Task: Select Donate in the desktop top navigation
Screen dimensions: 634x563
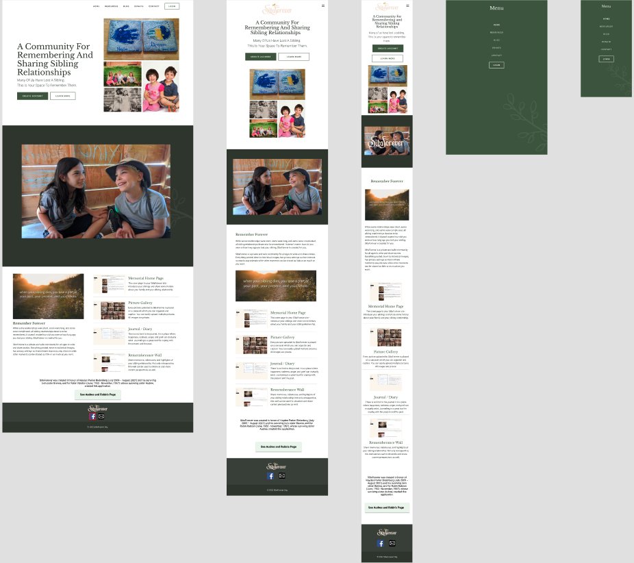Action: click(x=139, y=6)
